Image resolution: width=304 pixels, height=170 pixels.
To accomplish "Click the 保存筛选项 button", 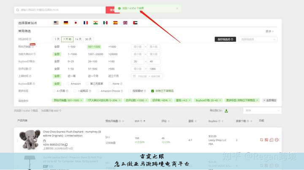I will tap(225, 39).
